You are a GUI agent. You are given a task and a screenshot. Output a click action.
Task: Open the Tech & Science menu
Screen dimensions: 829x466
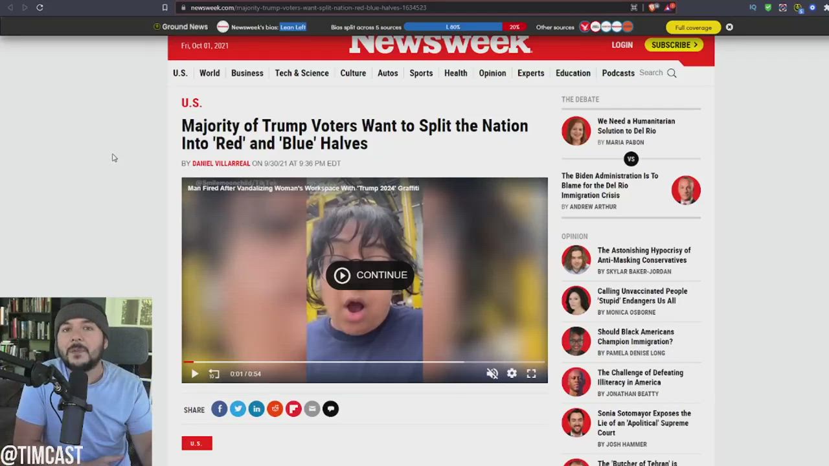(x=302, y=73)
